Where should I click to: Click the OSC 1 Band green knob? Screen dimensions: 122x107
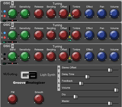12,14
